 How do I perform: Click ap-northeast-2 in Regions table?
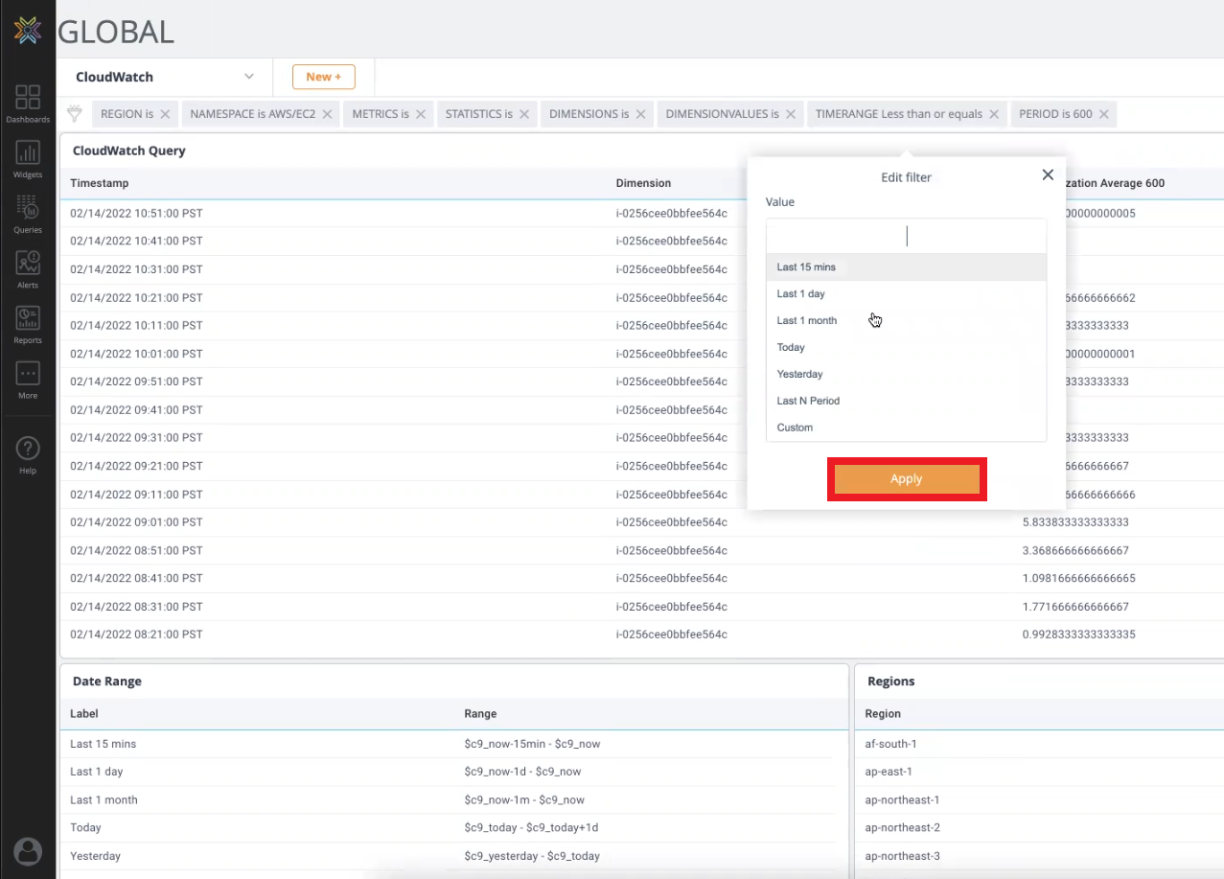coord(902,828)
